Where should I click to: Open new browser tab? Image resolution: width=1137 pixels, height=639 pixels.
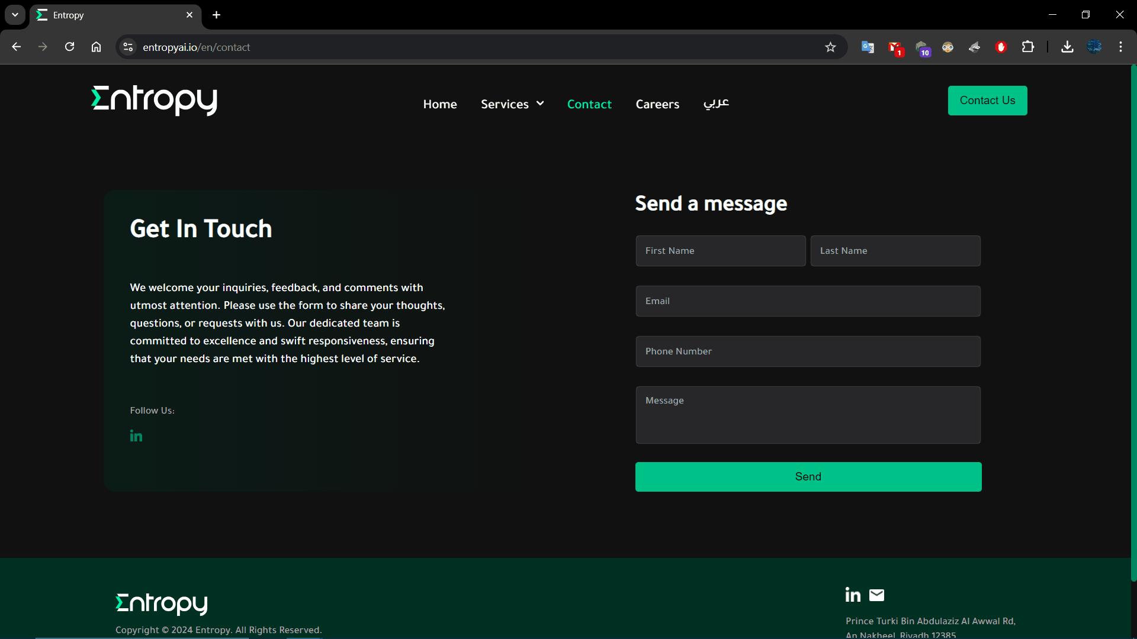[x=216, y=15]
